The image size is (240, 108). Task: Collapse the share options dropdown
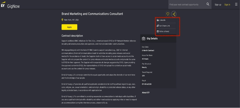pos(174,14)
